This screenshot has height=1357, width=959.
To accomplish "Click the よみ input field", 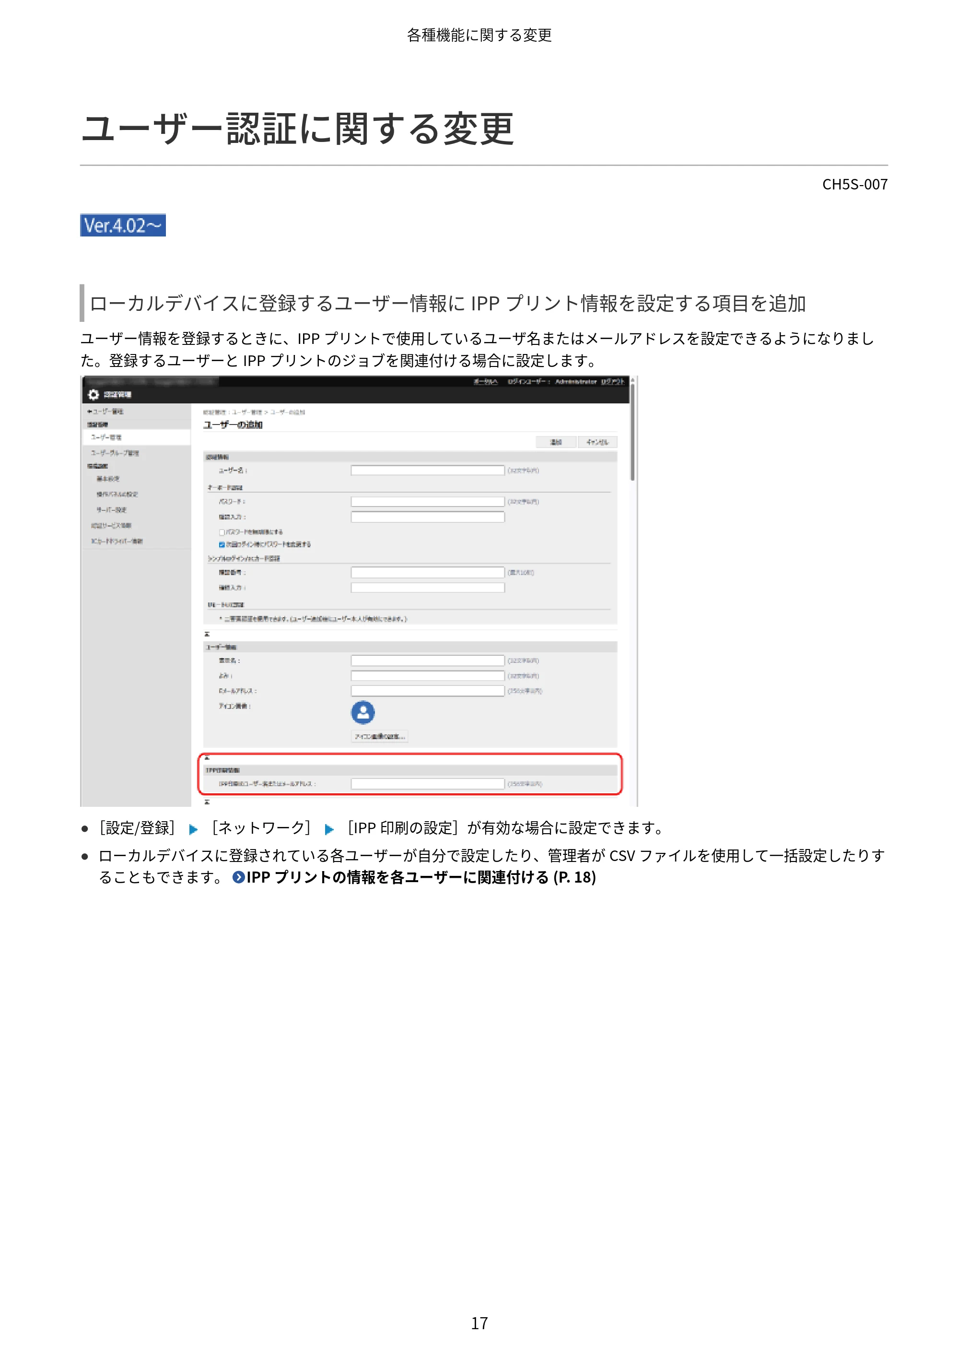I will point(428,676).
